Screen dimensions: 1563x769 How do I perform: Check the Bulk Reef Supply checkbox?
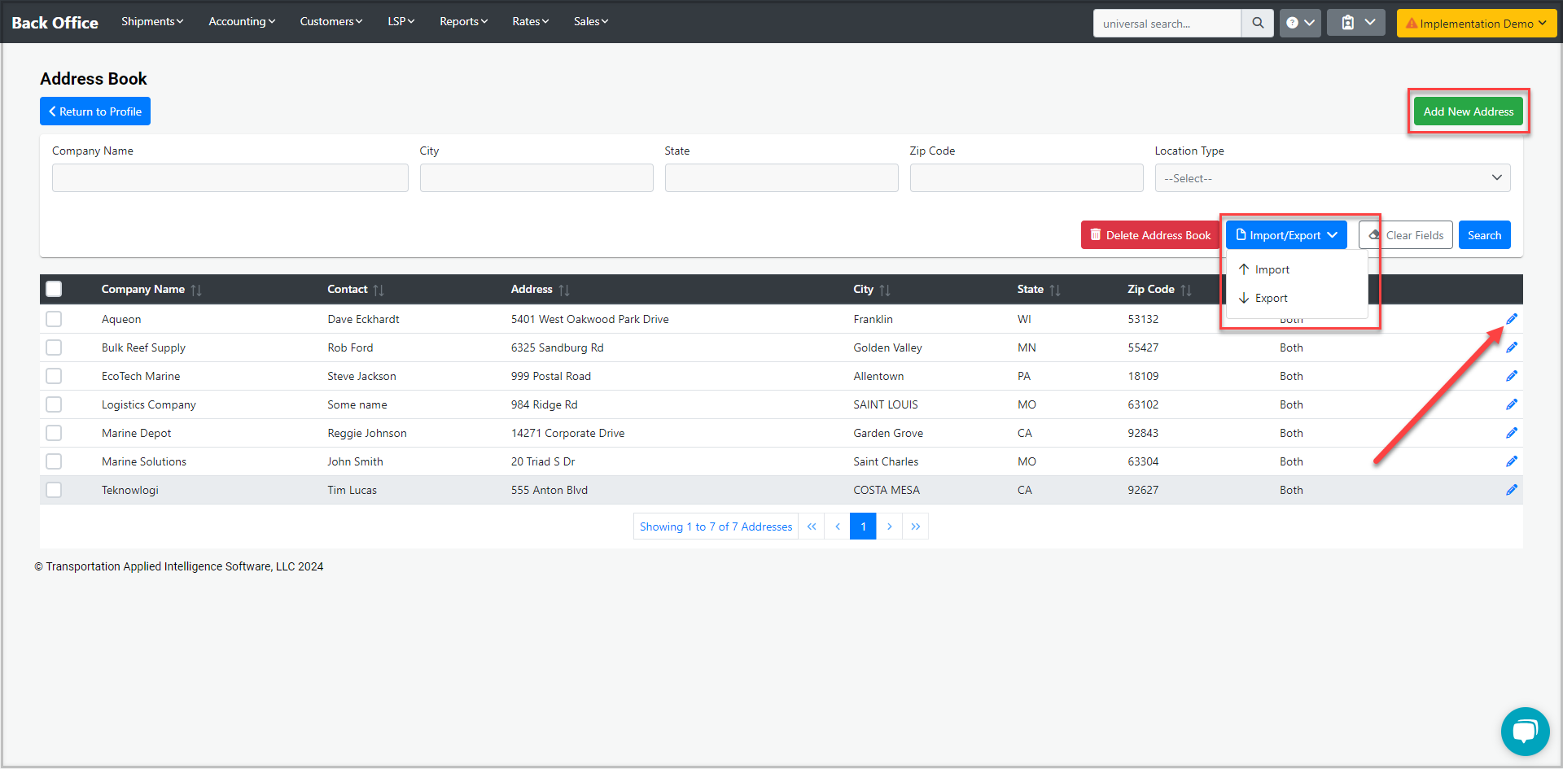click(54, 347)
